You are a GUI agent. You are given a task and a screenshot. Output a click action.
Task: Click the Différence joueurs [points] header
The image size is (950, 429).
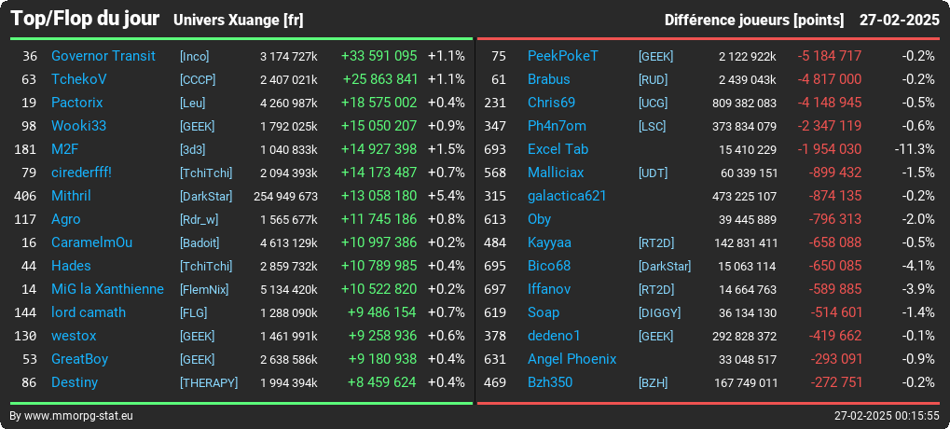(753, 21)
